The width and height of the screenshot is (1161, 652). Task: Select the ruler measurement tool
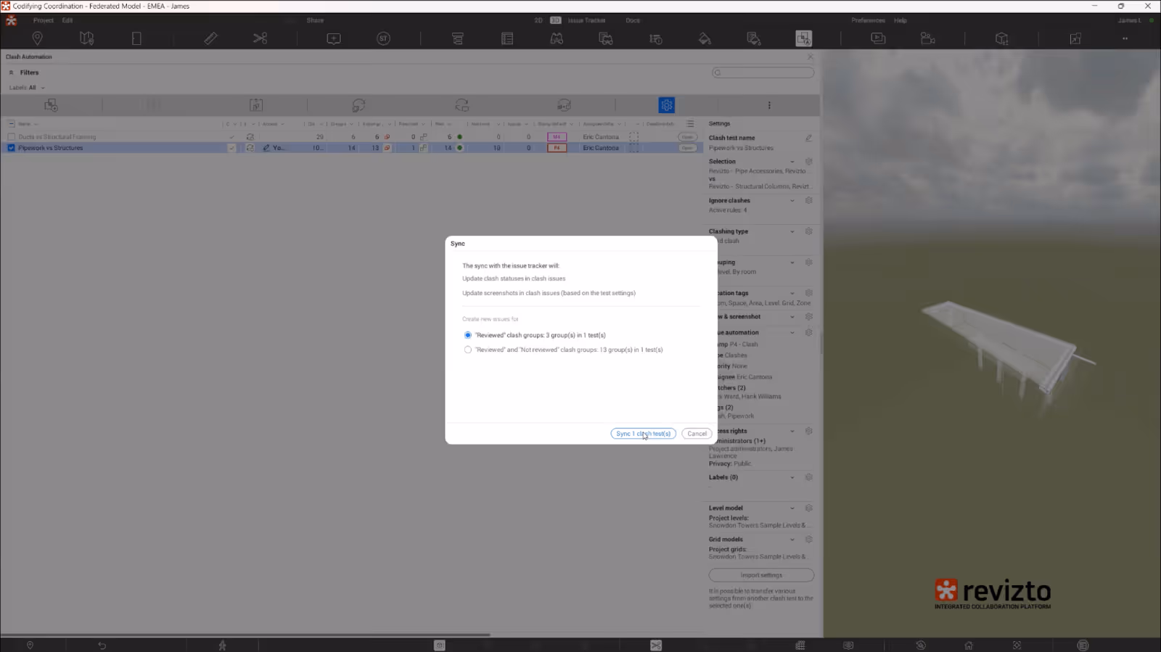pos(210,38)
